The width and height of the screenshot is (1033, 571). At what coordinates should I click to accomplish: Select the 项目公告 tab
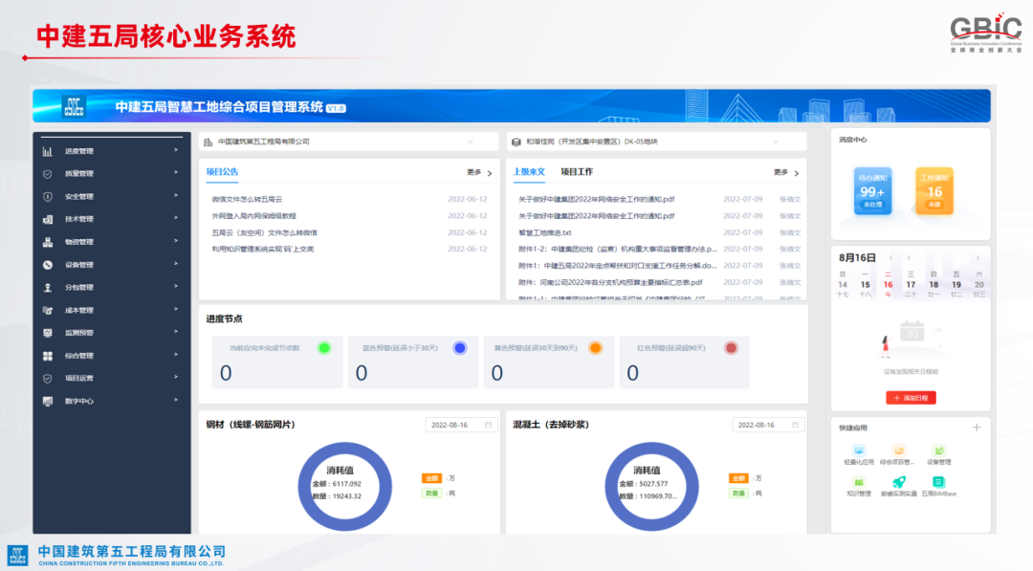(x=222, y=172)
